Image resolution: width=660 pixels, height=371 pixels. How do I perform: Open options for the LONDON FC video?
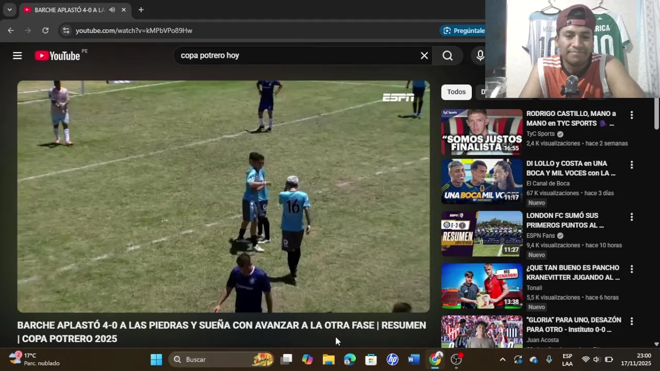coord(632,217)
